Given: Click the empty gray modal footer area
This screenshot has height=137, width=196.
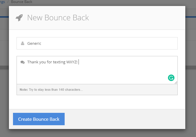Looking at the screenshot, I should tap(124, 119).
